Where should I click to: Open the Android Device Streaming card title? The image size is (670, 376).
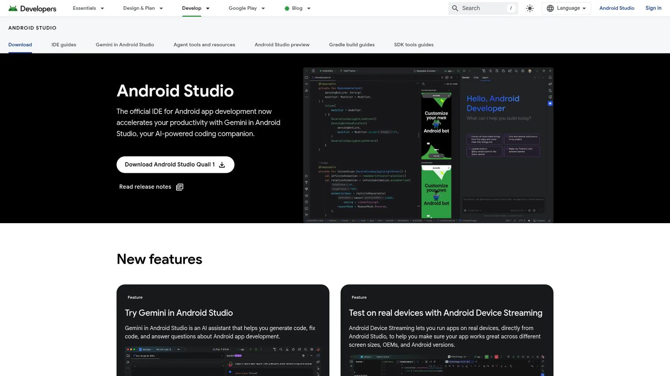(446, 313)
